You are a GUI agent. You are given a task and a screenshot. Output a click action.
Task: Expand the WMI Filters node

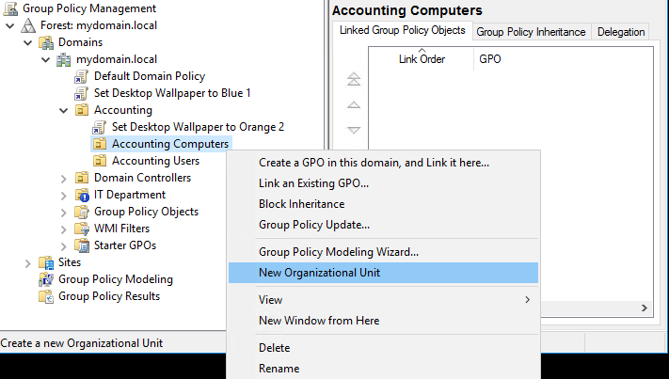click(x=64, y=229)
